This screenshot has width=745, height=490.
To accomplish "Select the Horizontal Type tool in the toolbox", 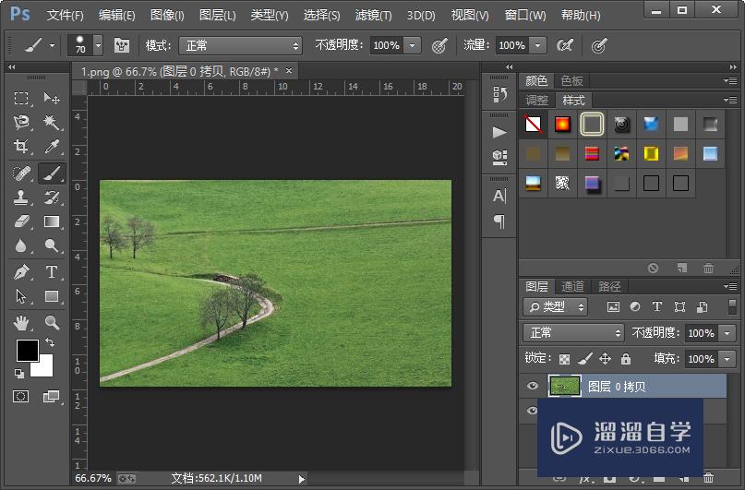I will (x=52, y=271).
